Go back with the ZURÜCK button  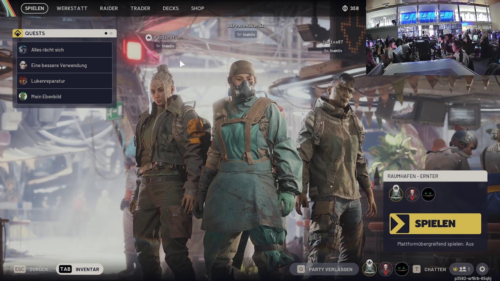[x=39, y=269]
